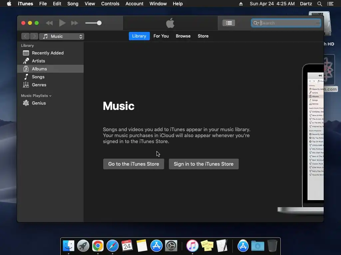Open the Song menu
The height and width of the screenshot is (255, 341).
pyautogui.click(x=73, y=4)
